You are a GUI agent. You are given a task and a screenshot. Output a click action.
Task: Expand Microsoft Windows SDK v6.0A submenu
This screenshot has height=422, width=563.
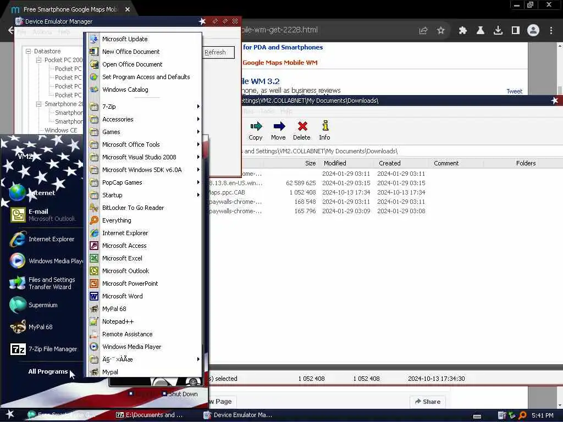[145, 170]
